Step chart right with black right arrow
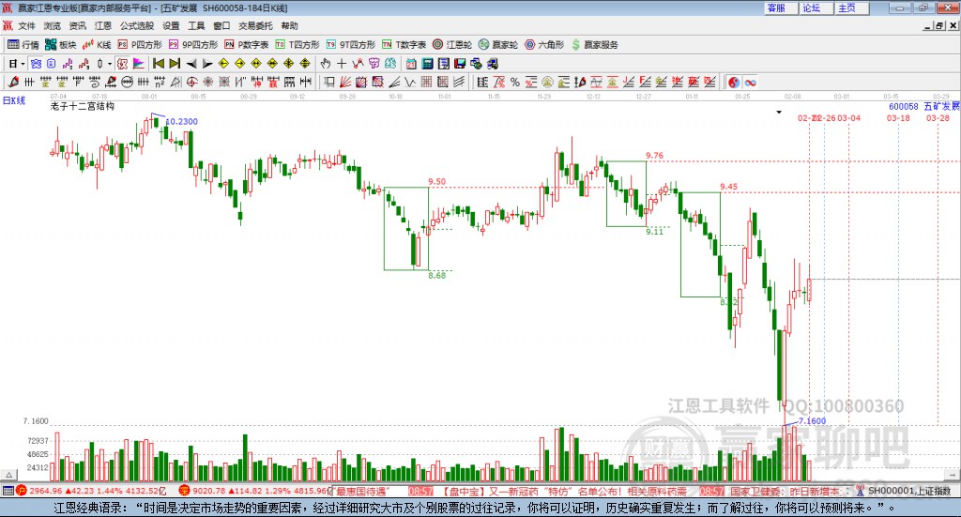This screenshot has height=517, width=961. pos(207,64)
